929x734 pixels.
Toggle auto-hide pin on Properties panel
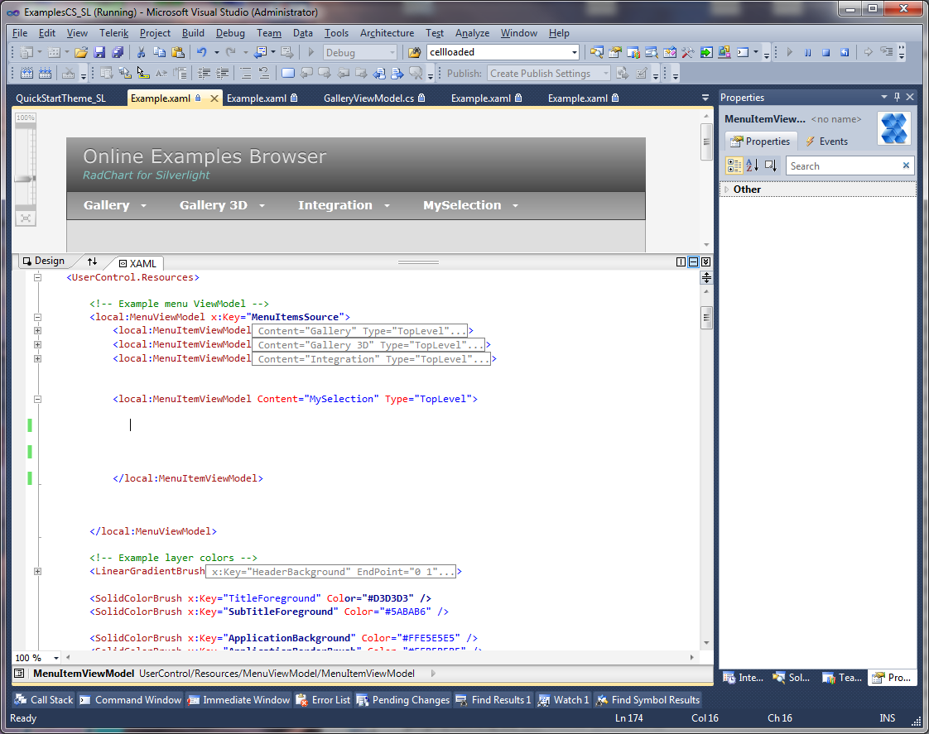pos(897,97)
